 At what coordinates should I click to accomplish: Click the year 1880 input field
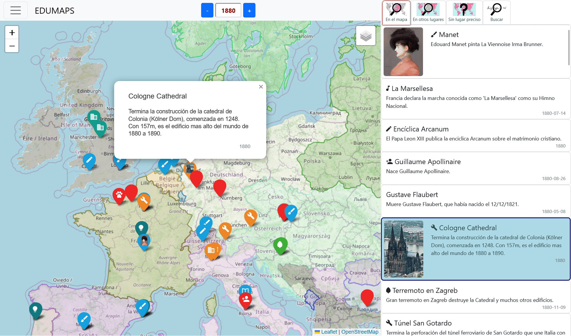click(228, 10)
